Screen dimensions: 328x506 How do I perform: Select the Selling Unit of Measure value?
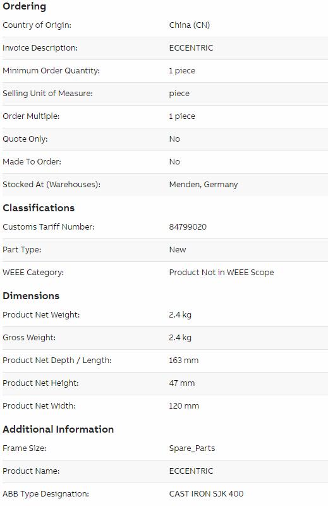tap(179, 94)
